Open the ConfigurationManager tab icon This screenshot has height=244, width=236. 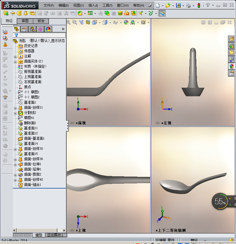tap(32, 29)
